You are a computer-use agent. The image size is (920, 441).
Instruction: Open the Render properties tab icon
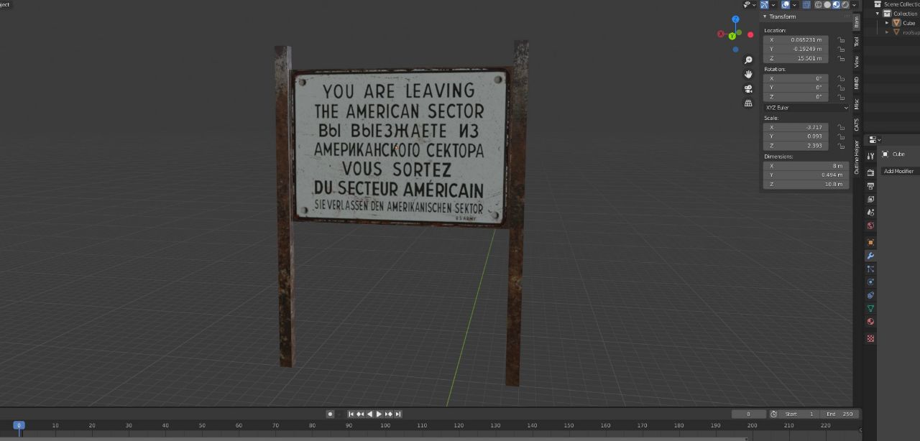coord(870,172)
